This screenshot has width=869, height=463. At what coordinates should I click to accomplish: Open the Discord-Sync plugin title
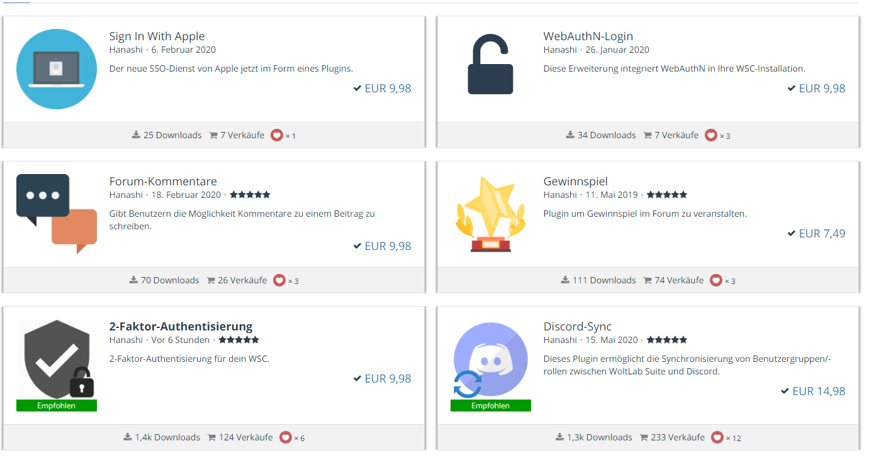(x=577, y=326)
